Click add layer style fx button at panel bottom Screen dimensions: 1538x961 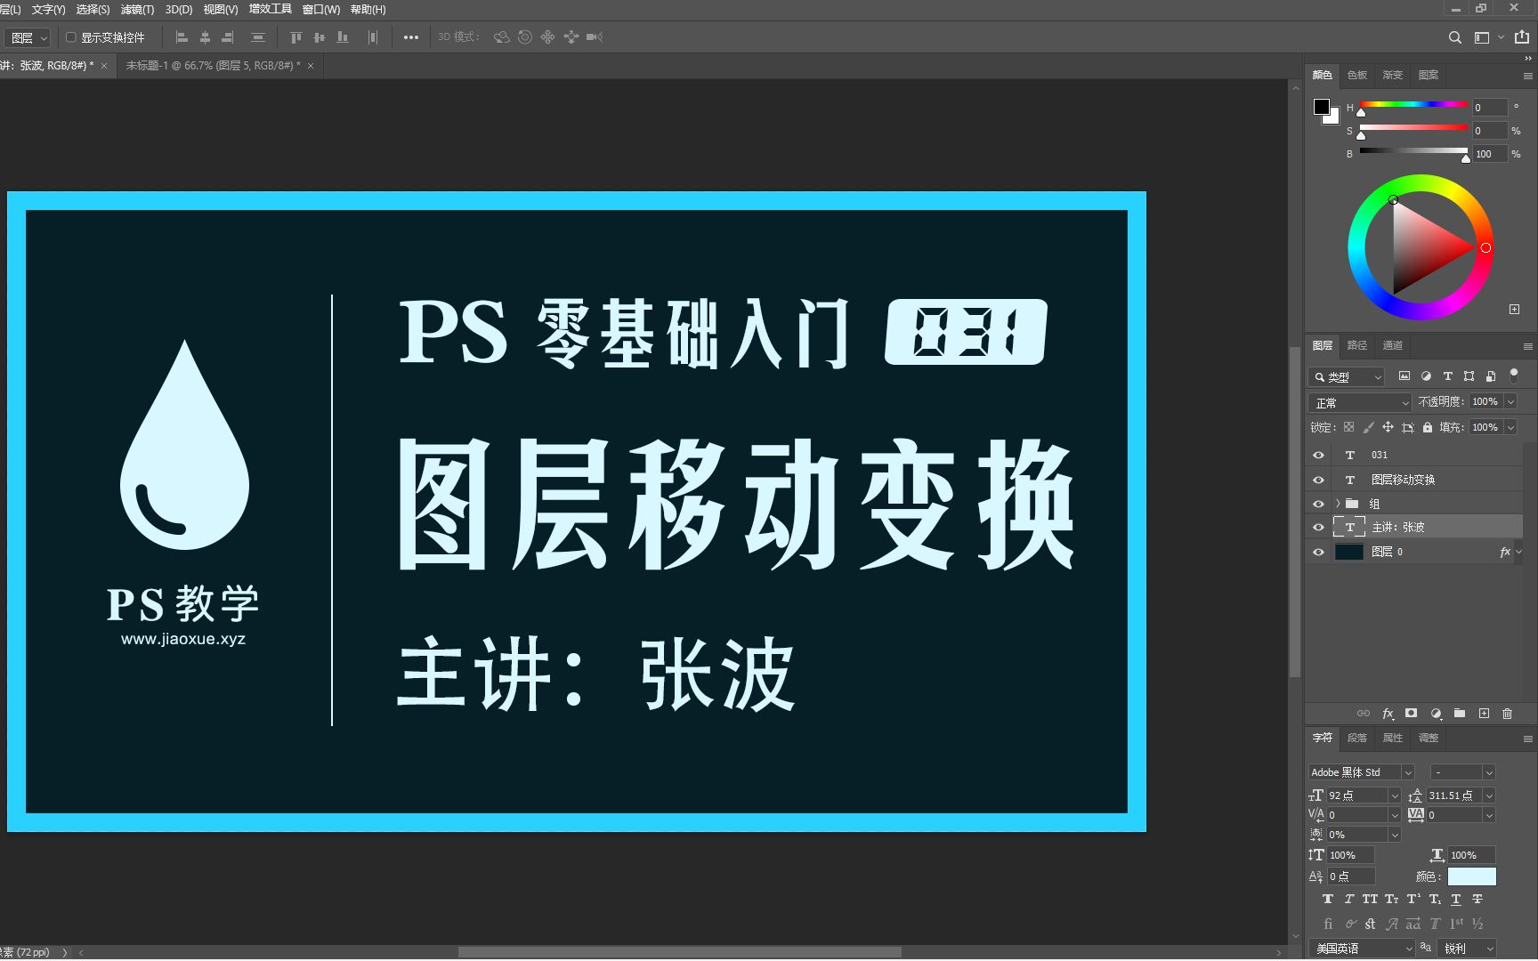[1388, 714]
